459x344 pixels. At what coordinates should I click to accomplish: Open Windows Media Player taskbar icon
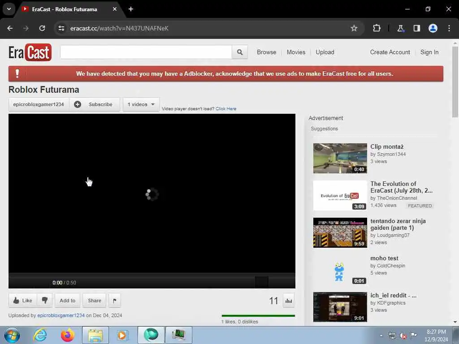[x=122, y=335]
